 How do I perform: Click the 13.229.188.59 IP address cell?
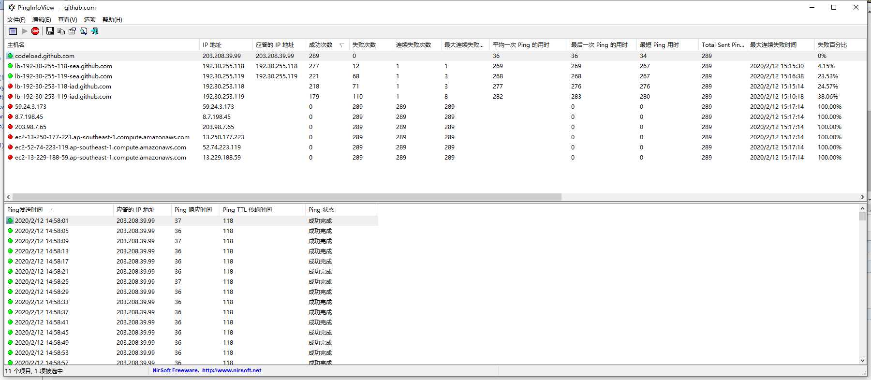(x=221, y=157)
